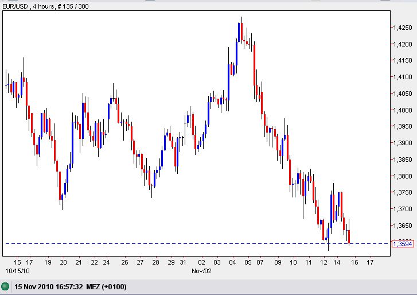This screenshot has height=295, width=417.
Task: Select the 1,3594 current price label
Action: pyautogui.click(x=403, y=244)
